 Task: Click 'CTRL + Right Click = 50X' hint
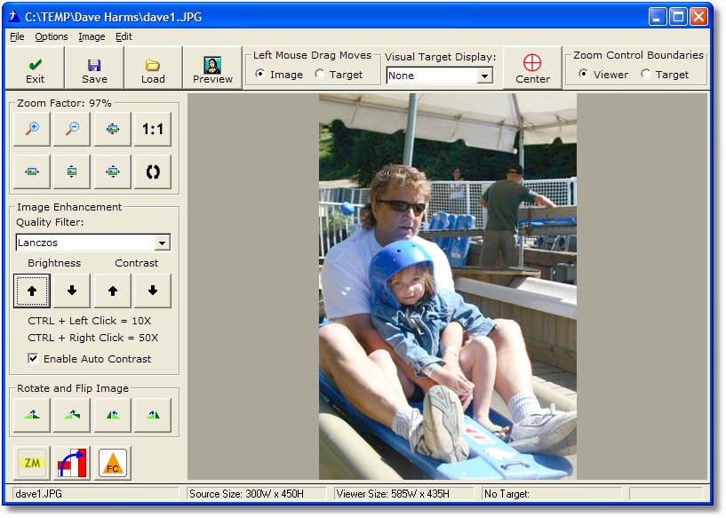(93, 338)
